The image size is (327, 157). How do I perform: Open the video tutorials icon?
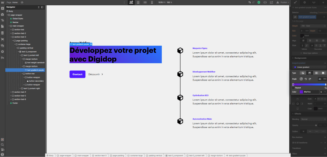click(2, 150)
